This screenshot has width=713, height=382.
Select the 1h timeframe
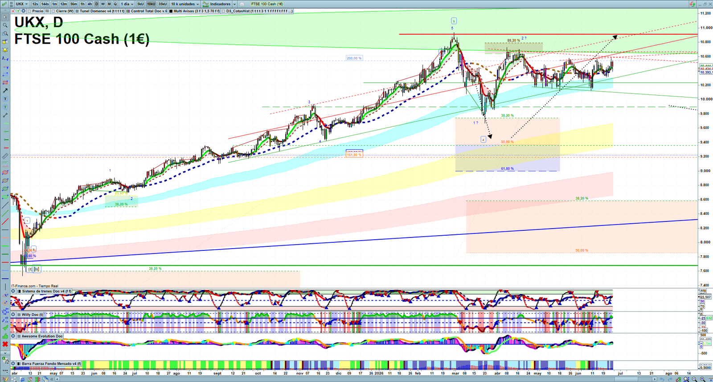pyautogui.click(x=82, y=4)
